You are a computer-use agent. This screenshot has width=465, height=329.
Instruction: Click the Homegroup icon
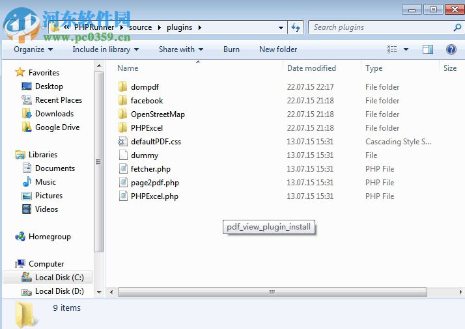point(20,236)
